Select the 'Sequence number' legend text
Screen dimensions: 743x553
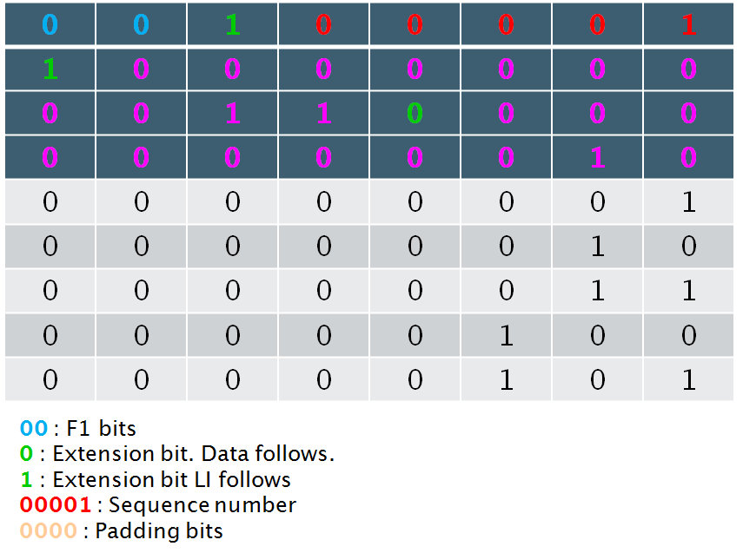(x=202, y=505)
